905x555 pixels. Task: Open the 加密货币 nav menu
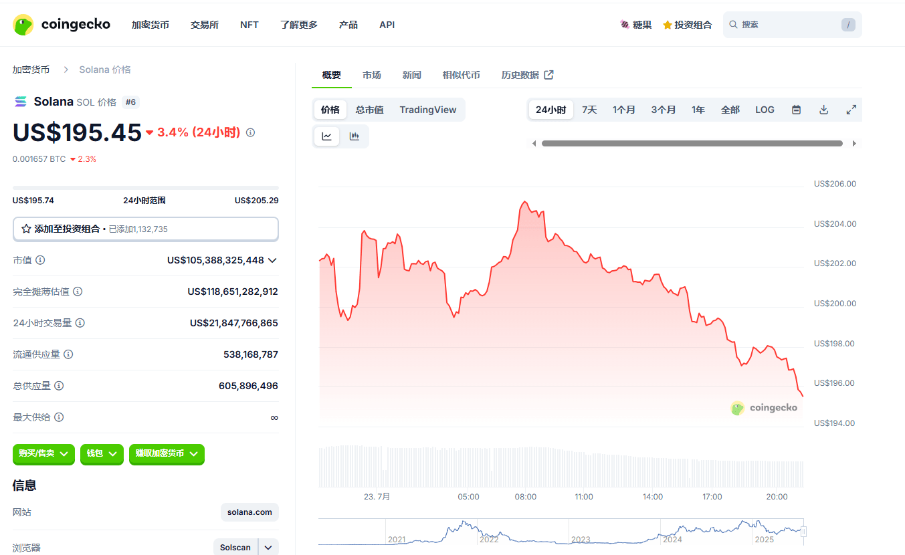coord(150,25)
